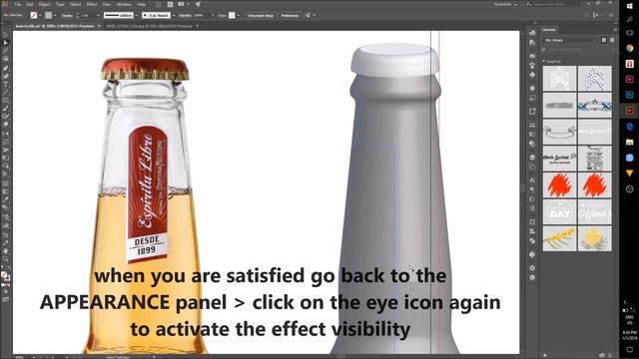Image resolution: width=639 pixels, height=359 pixels.
Task: Select the Gradient tool
Action: 5,191
